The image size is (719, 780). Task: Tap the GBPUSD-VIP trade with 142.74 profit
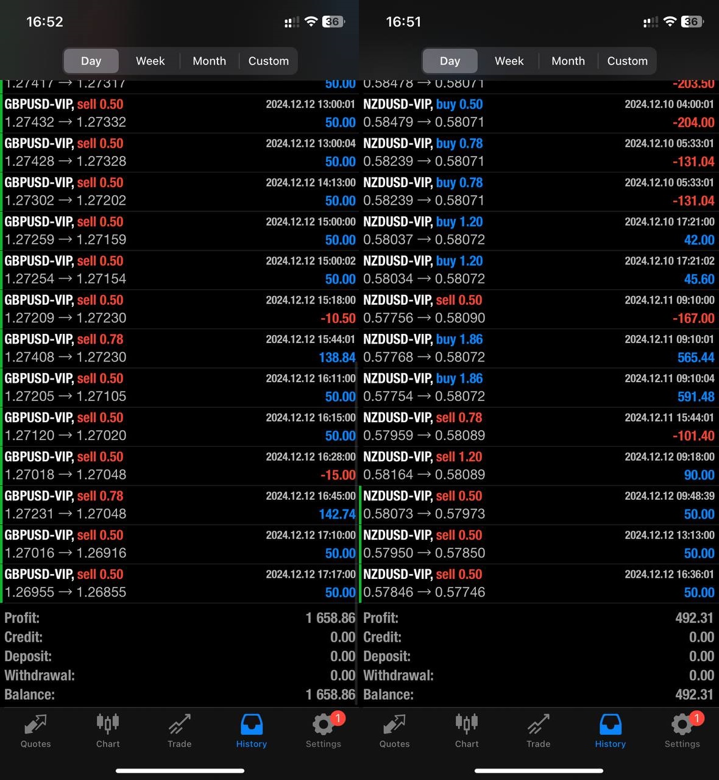[x=180, y=505]
